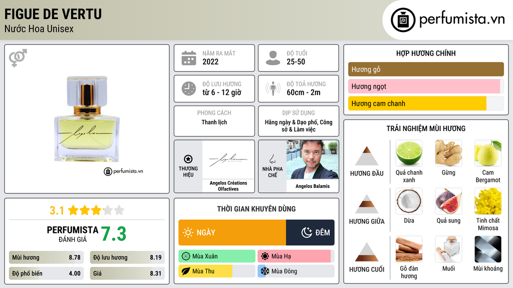Click the Thanh lịch style value
Screen dimensions: 513x288
(x=214, y=122)
